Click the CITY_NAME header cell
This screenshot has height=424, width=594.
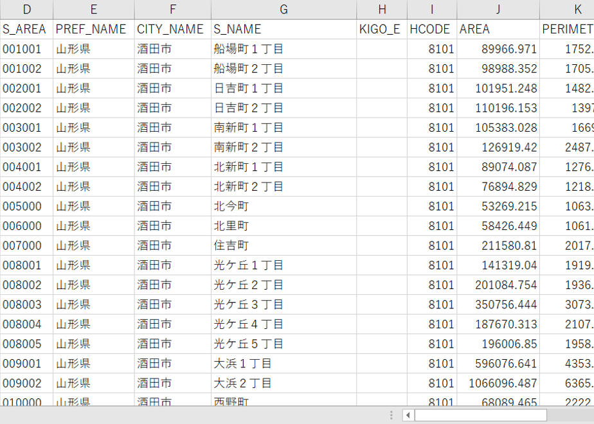(173, 29)
